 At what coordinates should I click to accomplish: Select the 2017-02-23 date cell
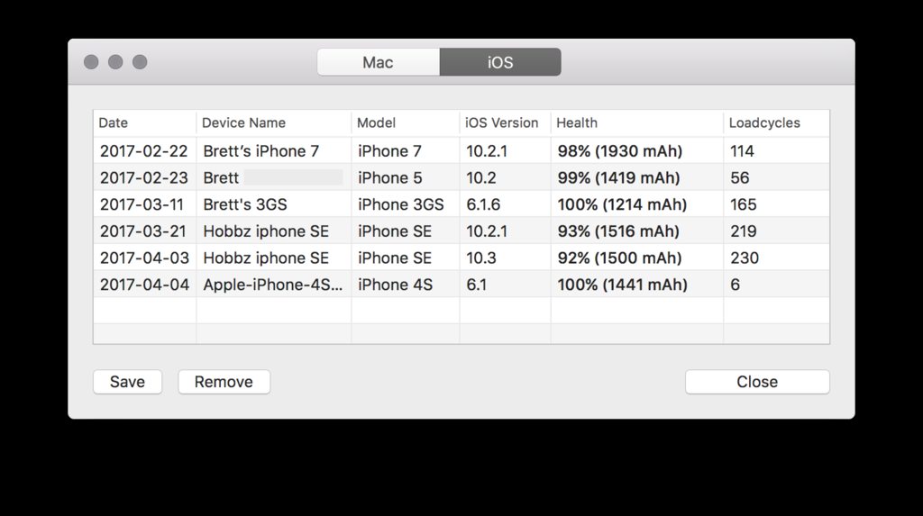pos(143,177)
